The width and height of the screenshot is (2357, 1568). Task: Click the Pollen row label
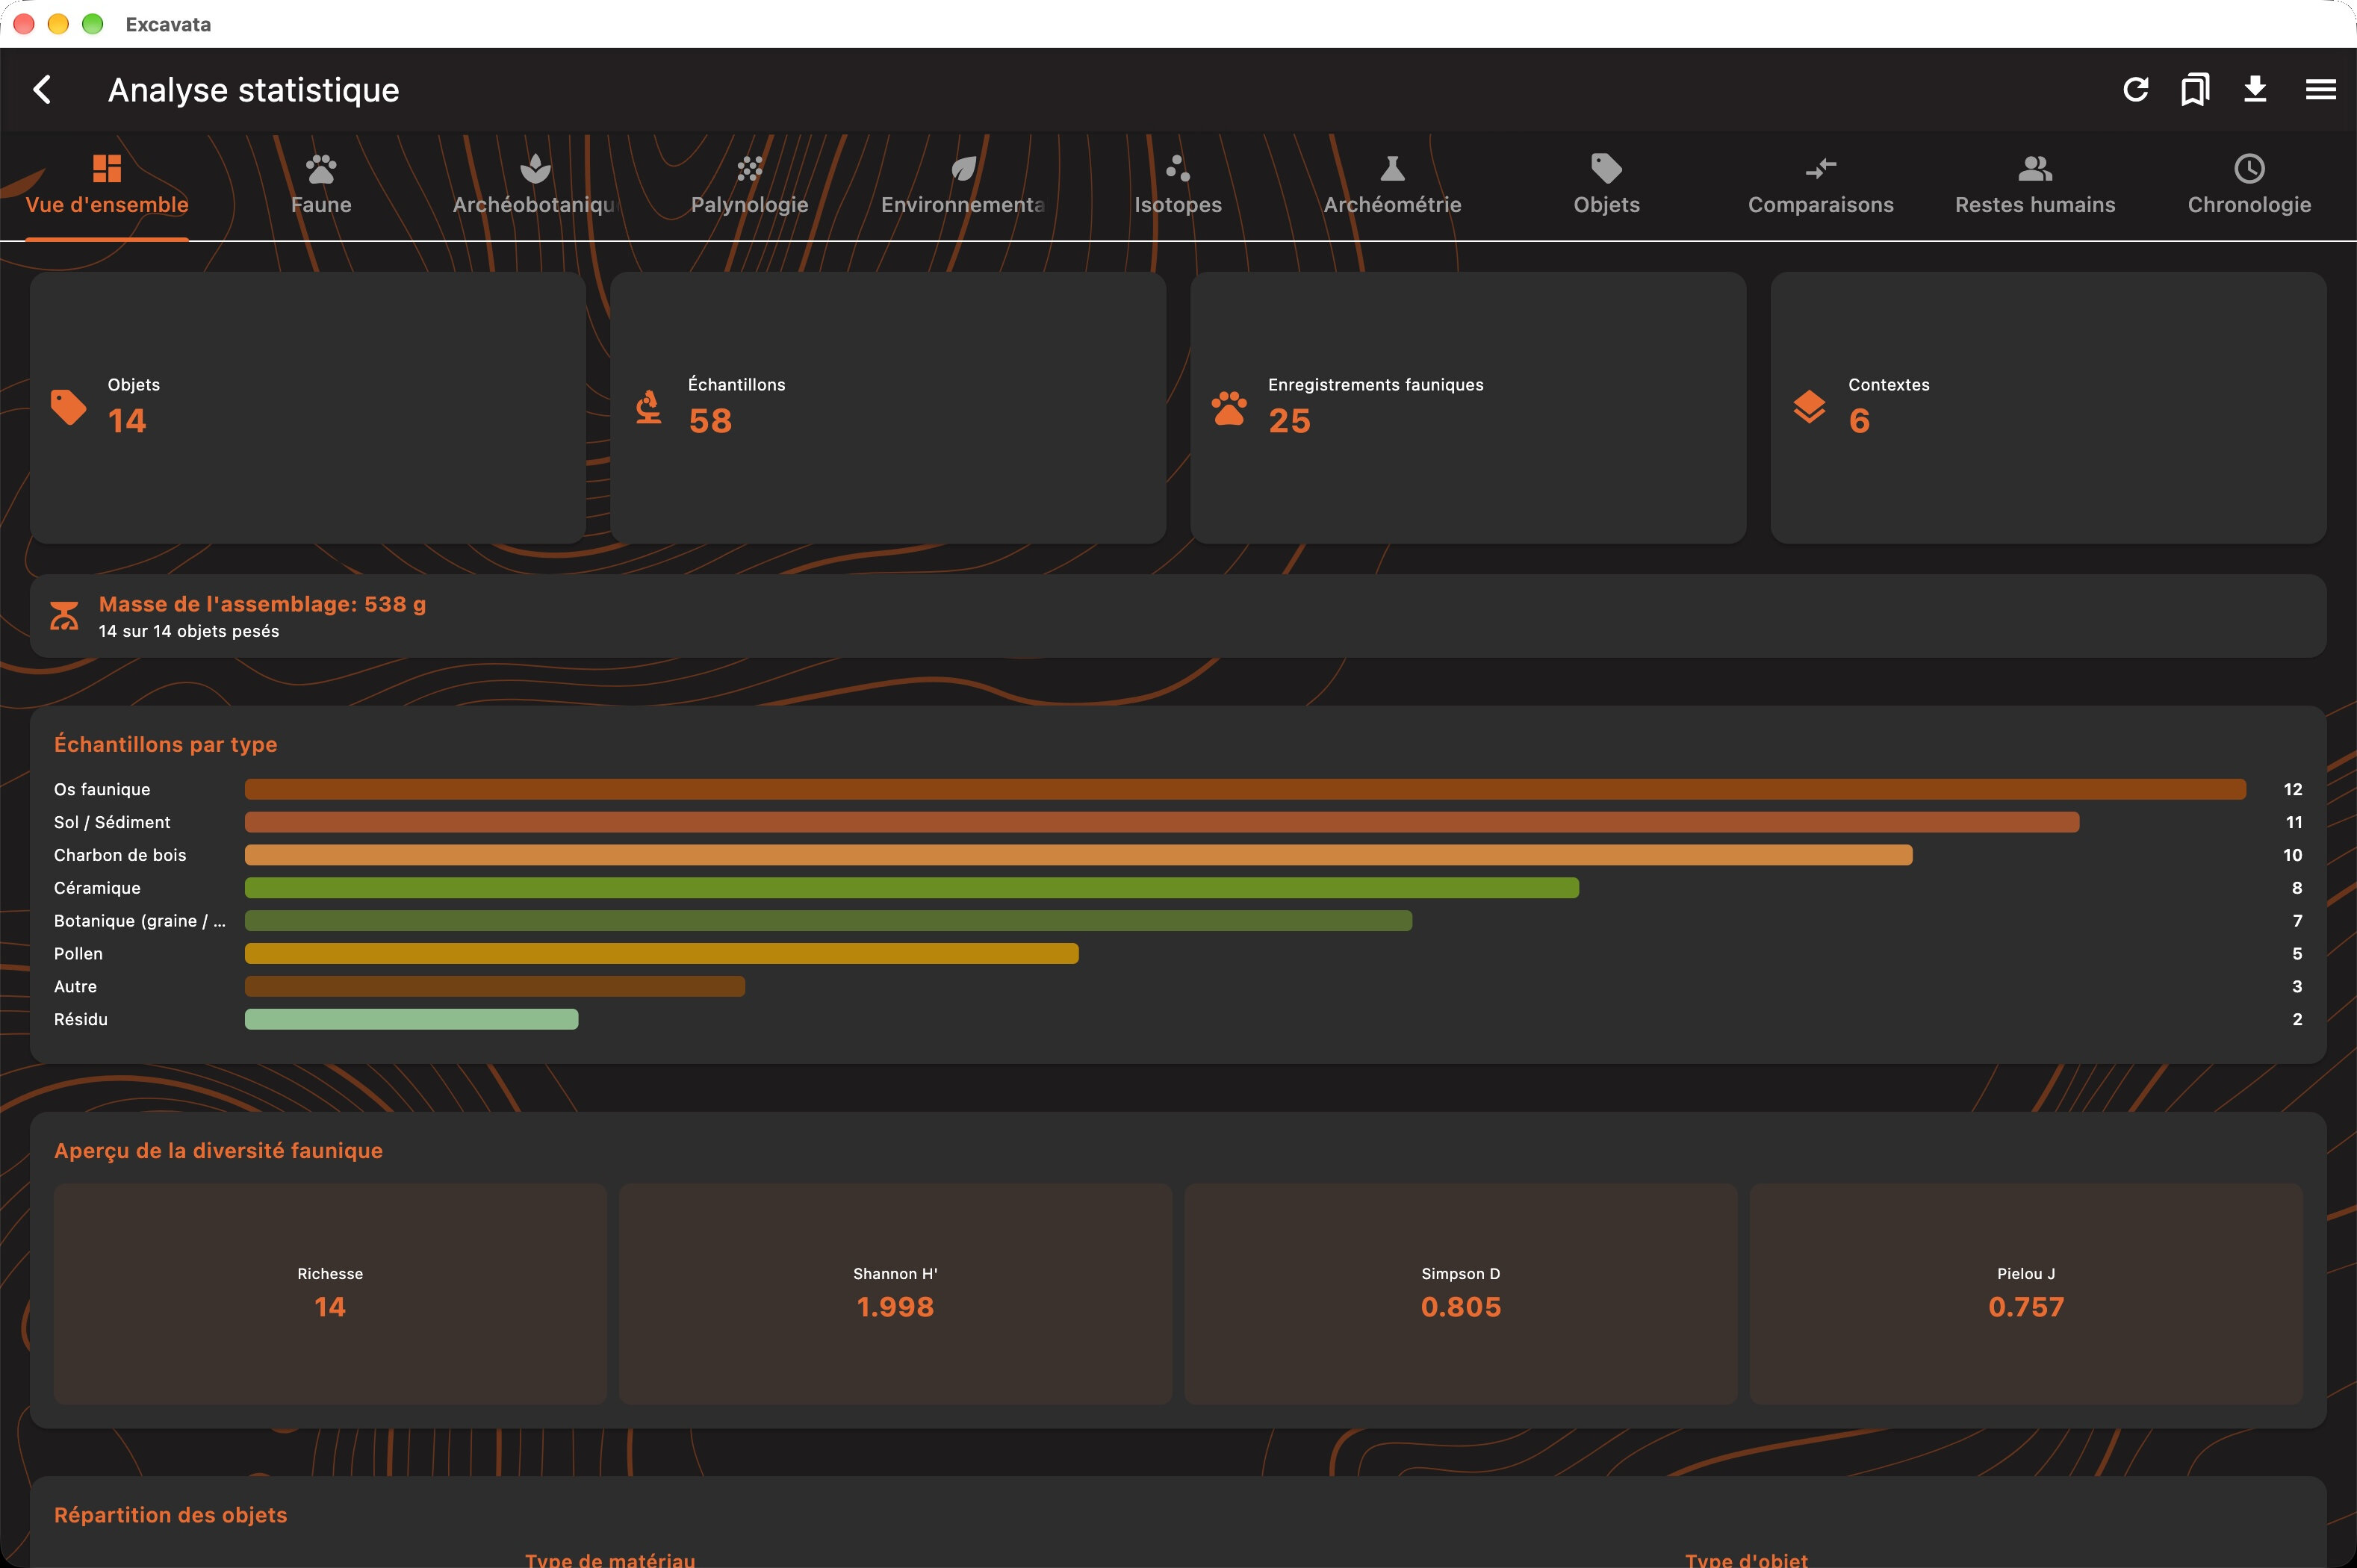[78, 953]
